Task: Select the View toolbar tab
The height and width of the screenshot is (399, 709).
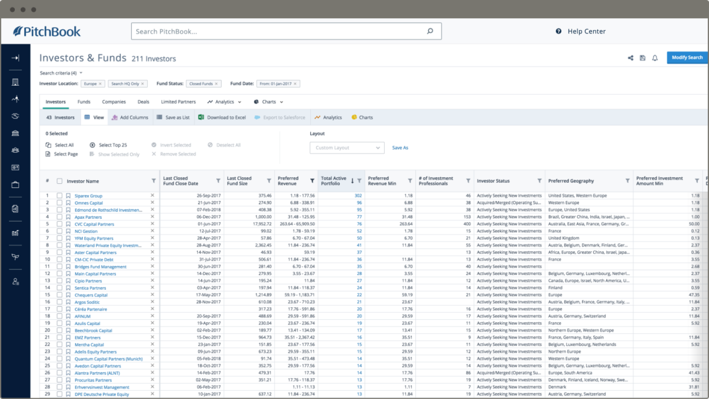Action: [94, 117]
